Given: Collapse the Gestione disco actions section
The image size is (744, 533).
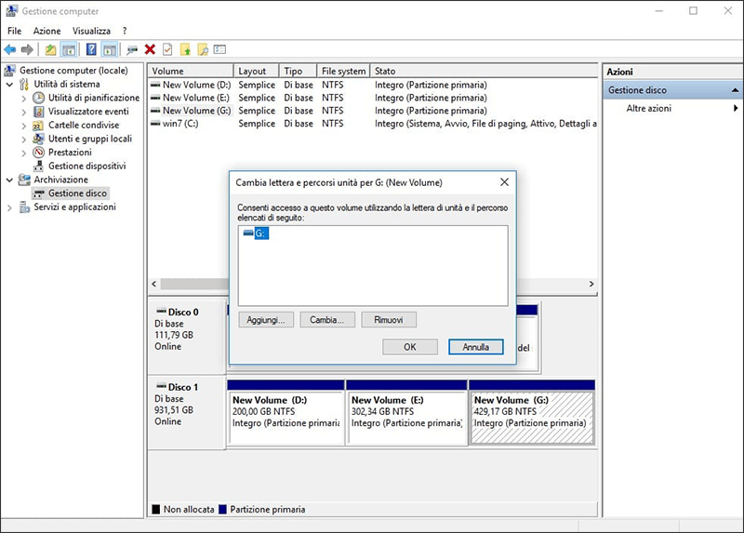Looking at the screenshot, I should point(736,90).
